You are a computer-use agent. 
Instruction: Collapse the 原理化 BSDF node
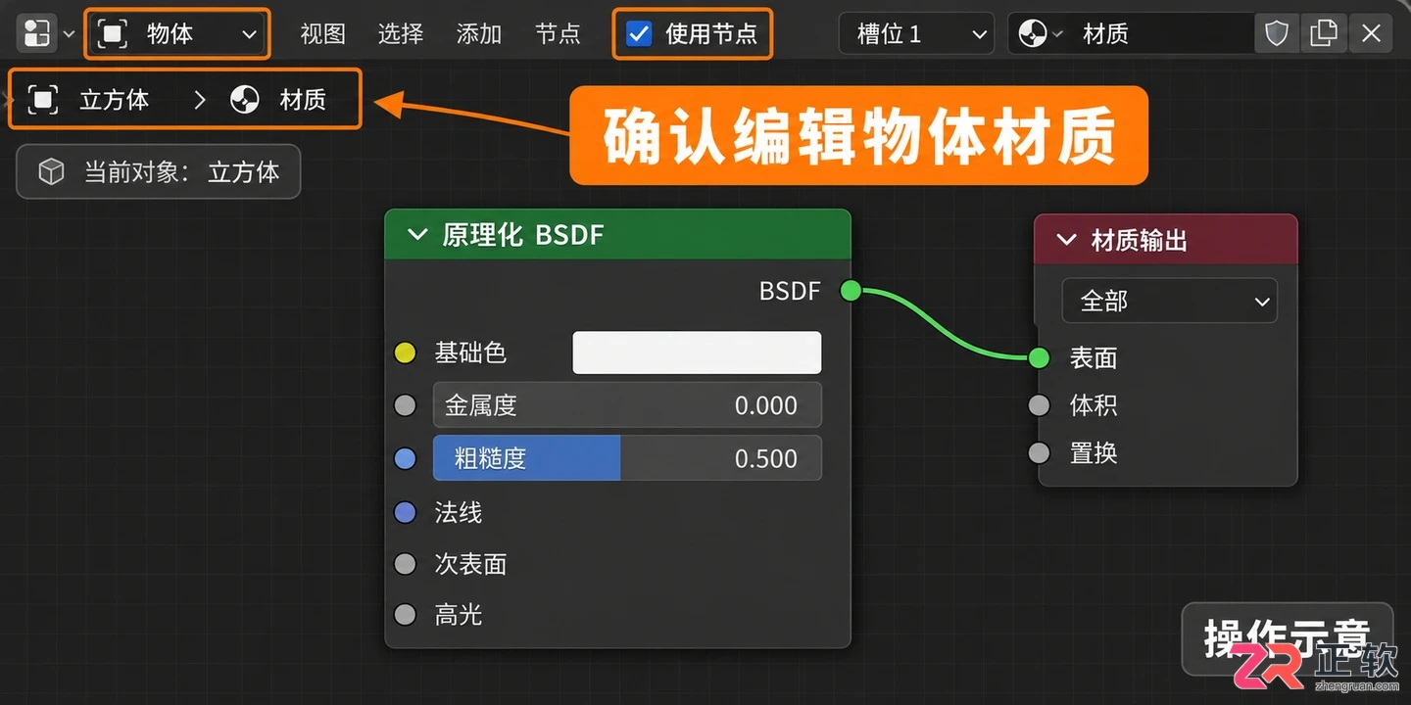pyautogui.click(x=417, y=235)
